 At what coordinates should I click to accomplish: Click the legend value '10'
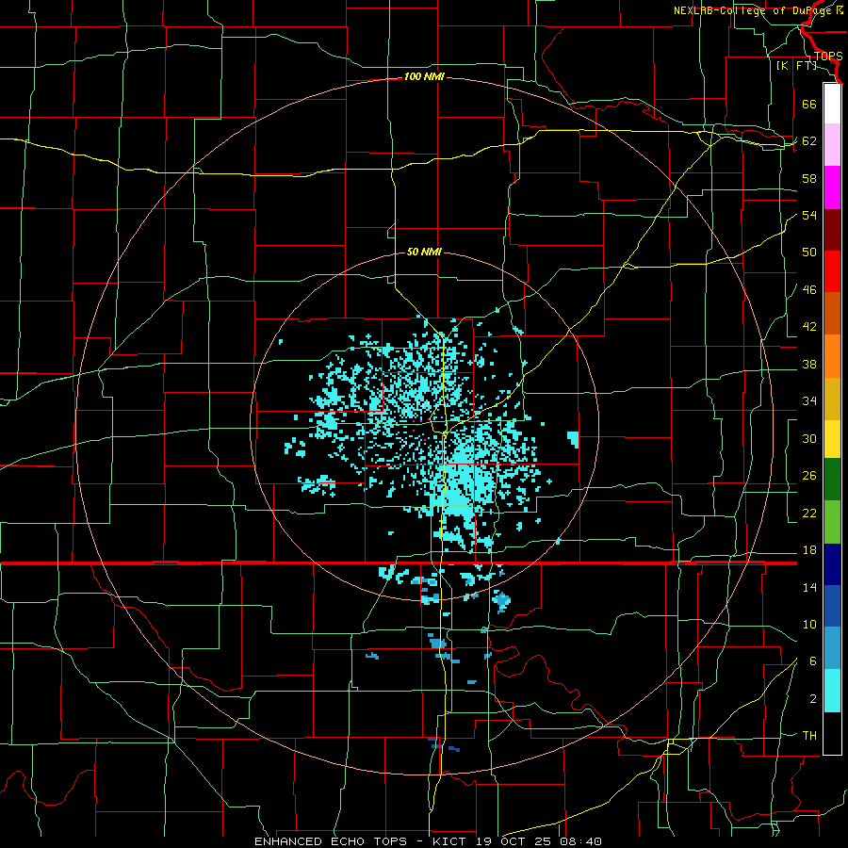coord(809,625)
